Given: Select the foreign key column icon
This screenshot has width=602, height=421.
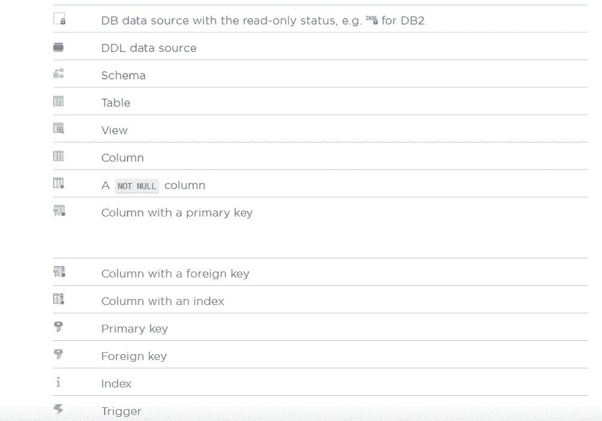Looking at the screenshot, I should coord(59,273).
